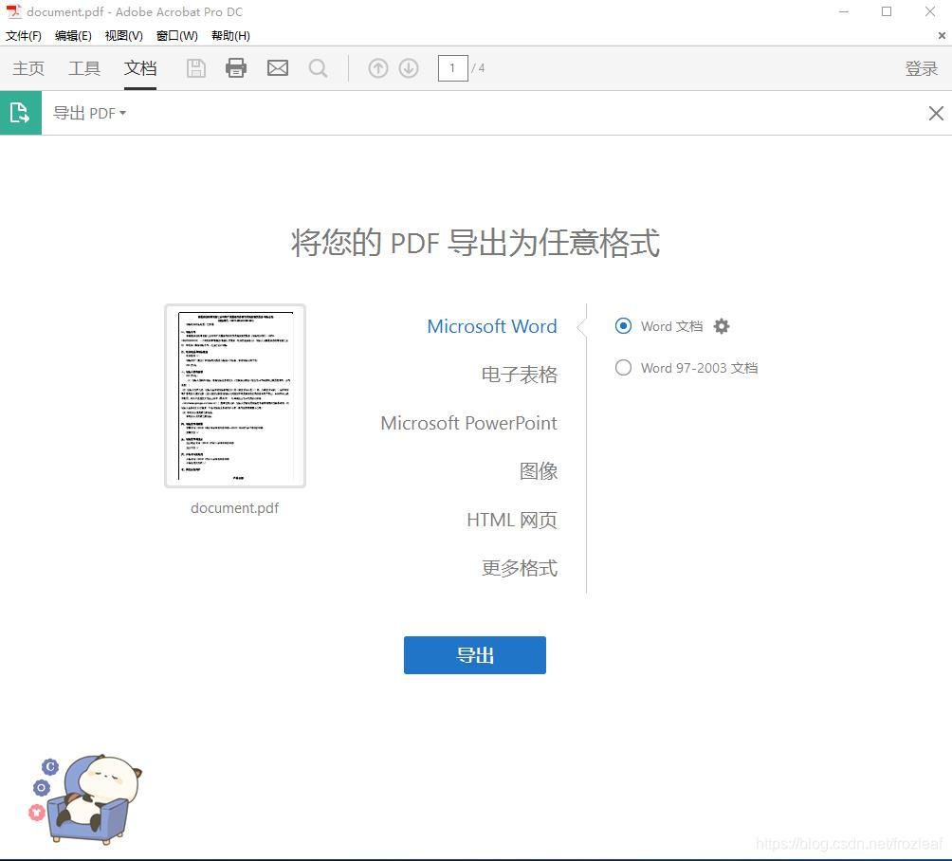952x861 pixels.
Task: Click the page number input field
Action: pos(453,68)
